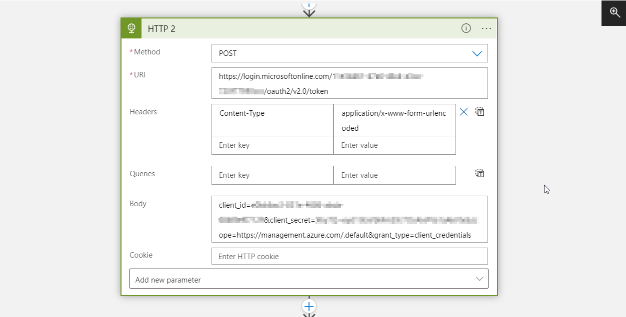Insert a new step with plus button below
626x317 pixels.
[309, 306]
